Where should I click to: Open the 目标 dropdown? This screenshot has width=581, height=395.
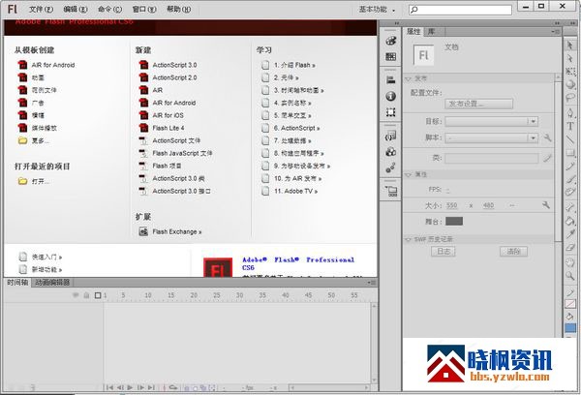pyautogui.click(x=491, y=121)
